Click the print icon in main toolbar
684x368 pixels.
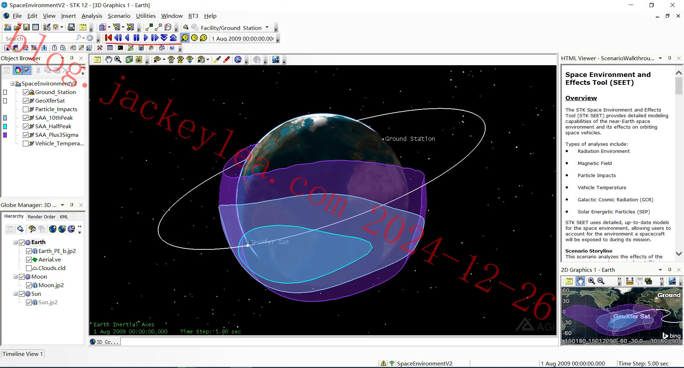[x=71, y=27]
